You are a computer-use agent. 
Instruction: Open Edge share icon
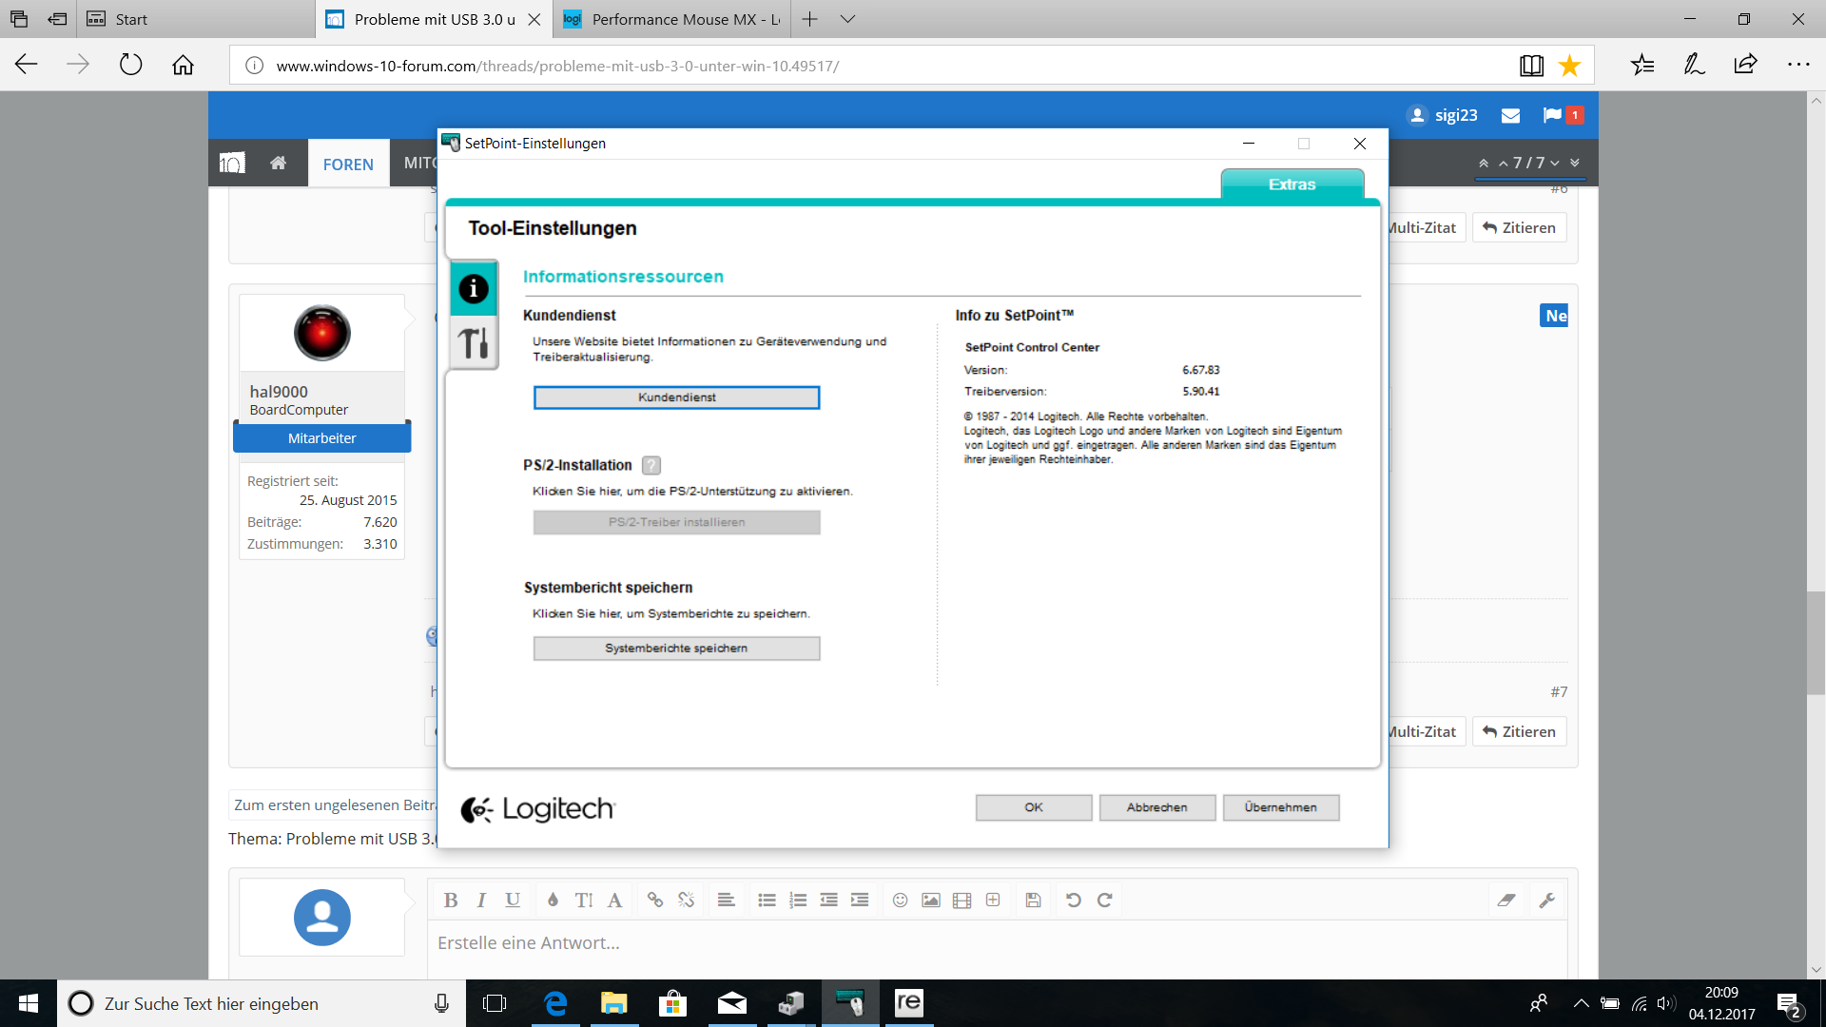[1745, 65]
